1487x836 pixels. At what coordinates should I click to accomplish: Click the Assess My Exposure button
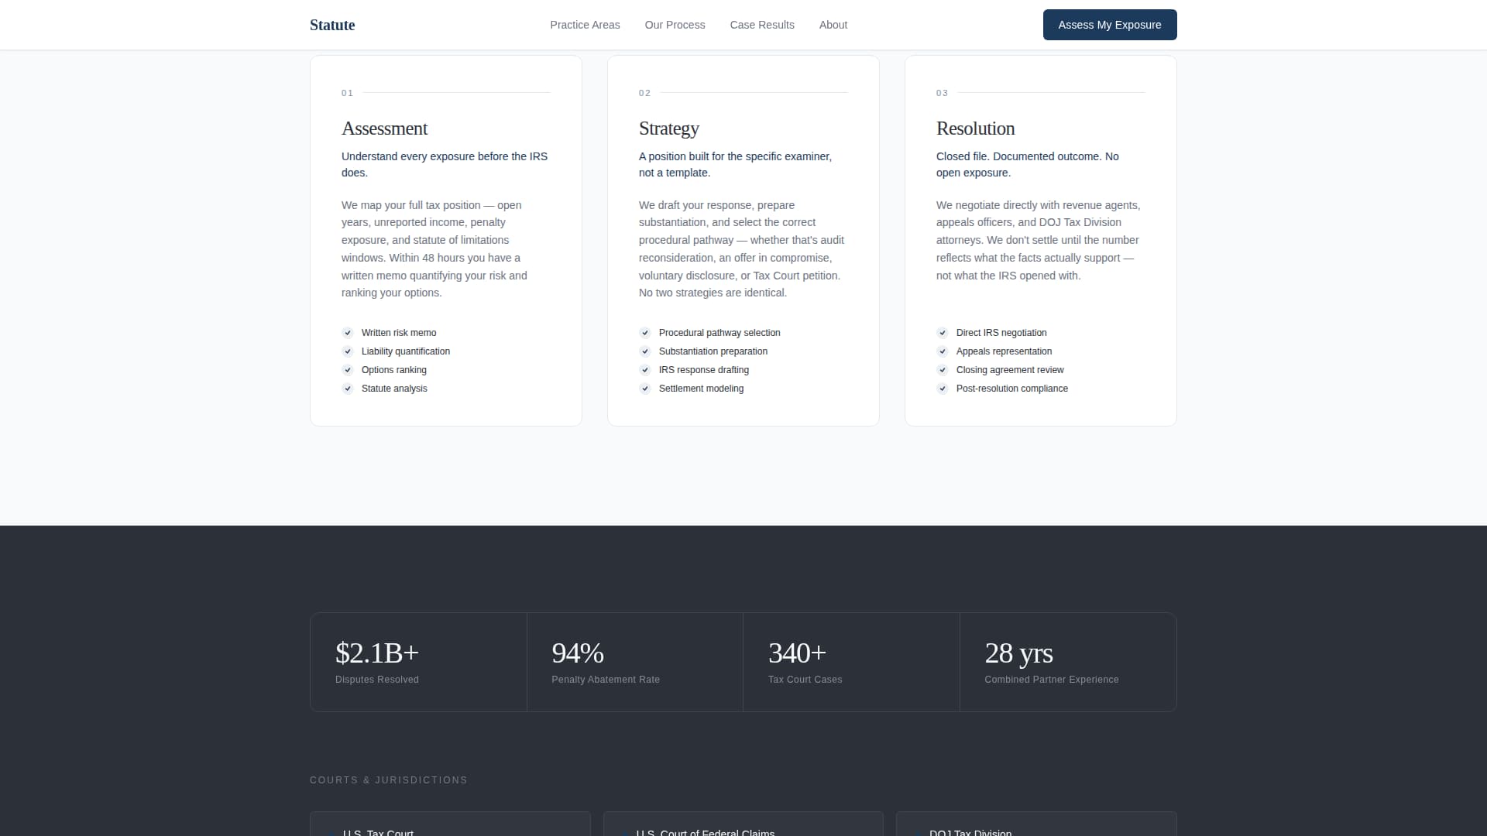tap(1109, 25)
